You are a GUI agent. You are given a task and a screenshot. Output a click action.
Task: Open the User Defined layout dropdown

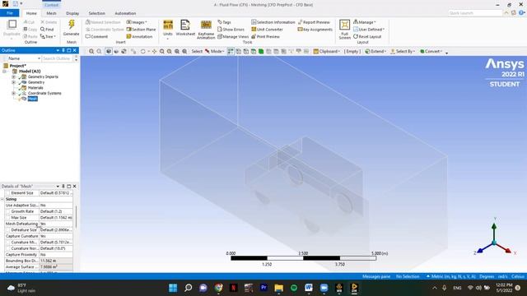(369, 30)
